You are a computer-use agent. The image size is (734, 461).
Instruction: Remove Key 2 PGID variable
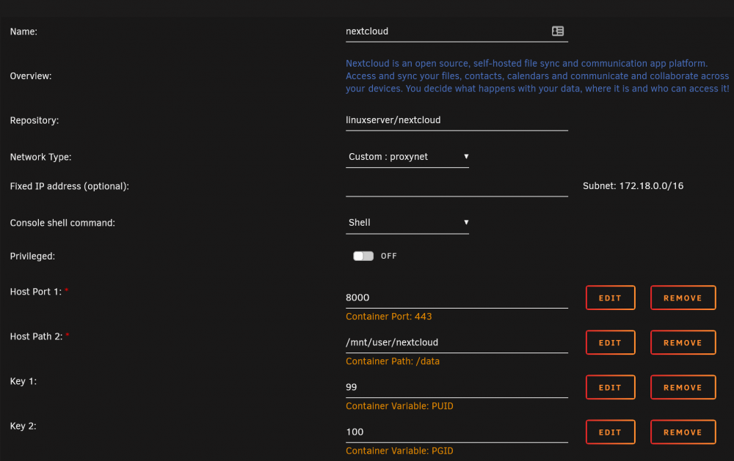click(x=683, y=432)
